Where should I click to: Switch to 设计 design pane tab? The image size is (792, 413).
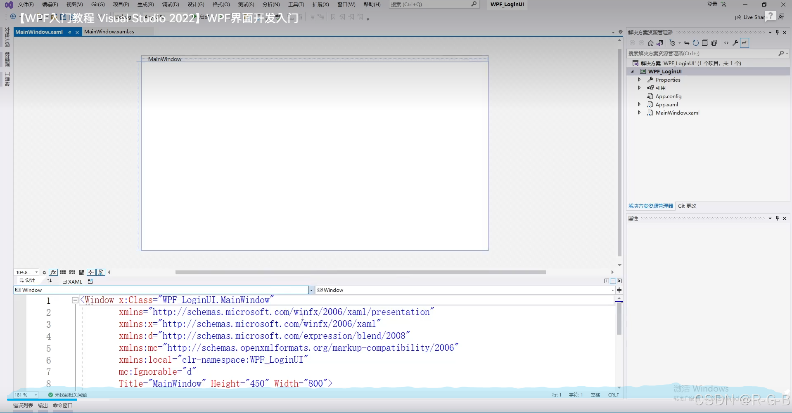27,281
